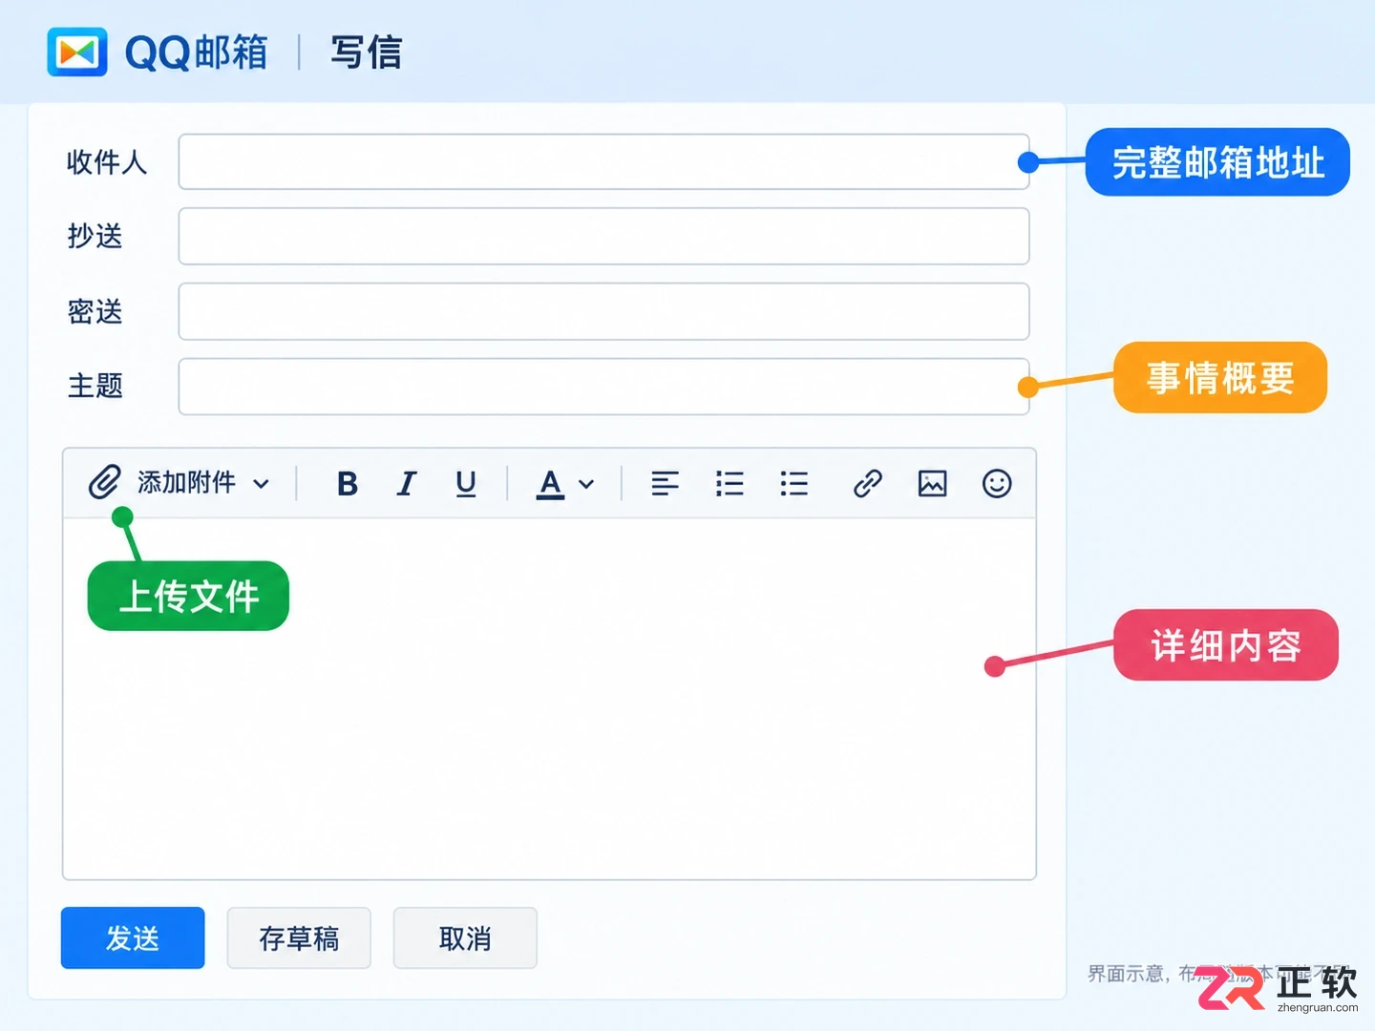Click inside the message body editor
Viewport: 1375px width, 1031px height.
(x=549, y=699)
